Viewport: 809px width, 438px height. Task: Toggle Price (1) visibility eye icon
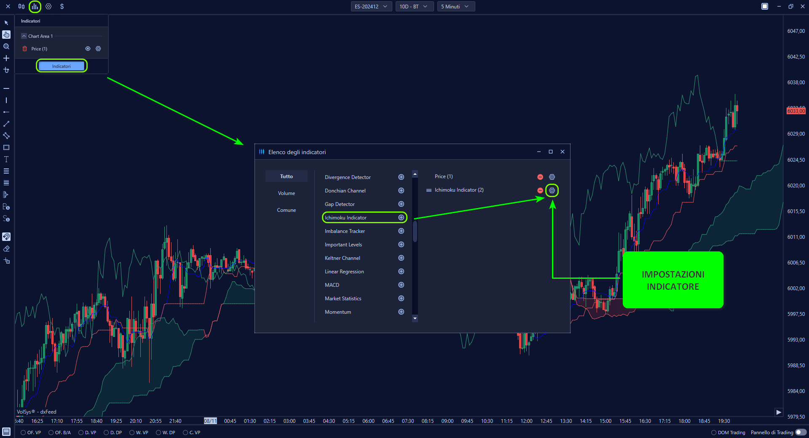pos(88,49)
